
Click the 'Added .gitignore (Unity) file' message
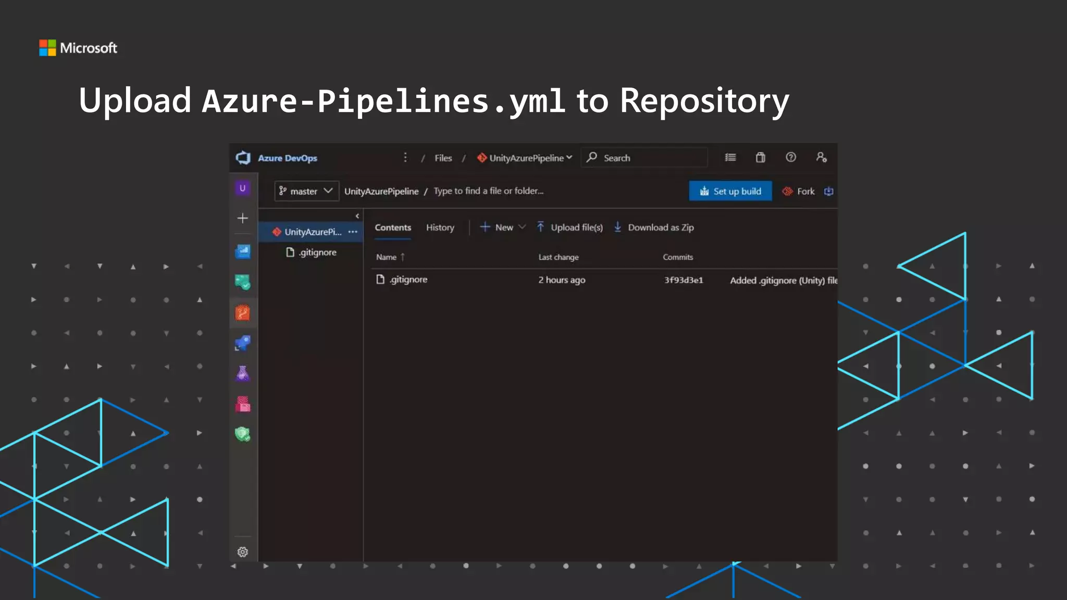point(784,280)
